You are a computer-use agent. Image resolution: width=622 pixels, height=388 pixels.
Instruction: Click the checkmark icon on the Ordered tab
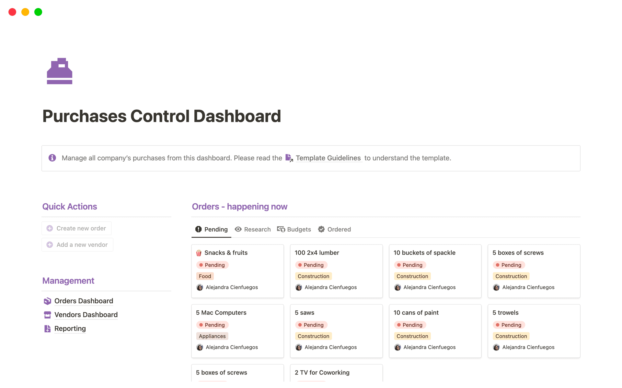tap(321, 229)
